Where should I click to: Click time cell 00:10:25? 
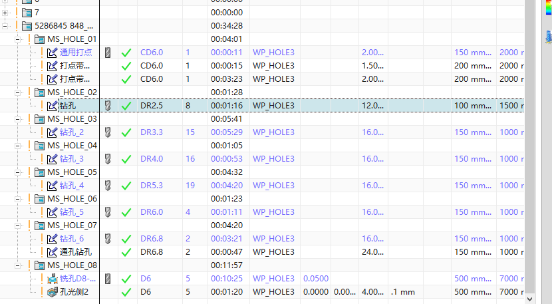tap(227, 279)
